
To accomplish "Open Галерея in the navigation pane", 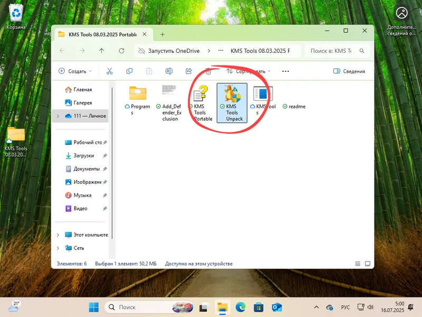I will coord(82,102).
